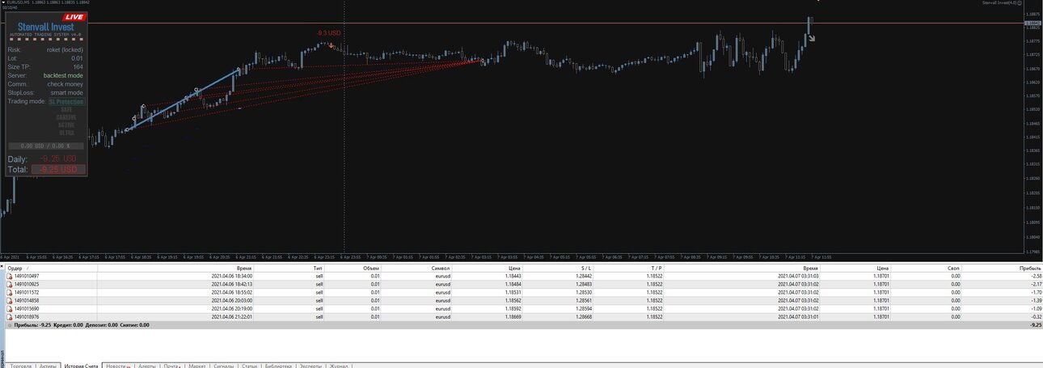Screen dimensions: 1043x368
Task: Sort by the Символ column header
Action: click(x=441, y=268)
